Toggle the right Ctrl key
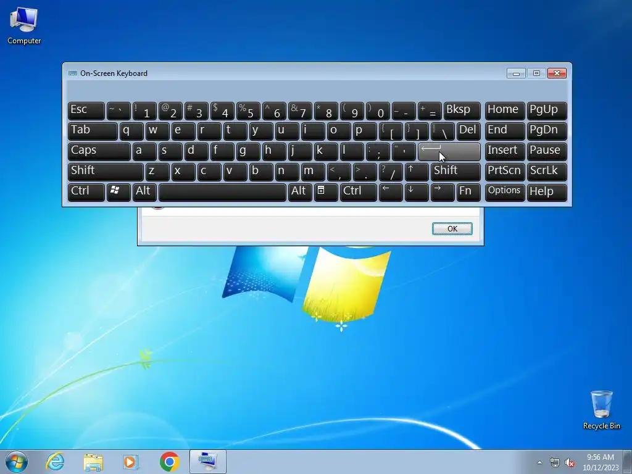Viewport: 632px width, 474px height. 359,191
